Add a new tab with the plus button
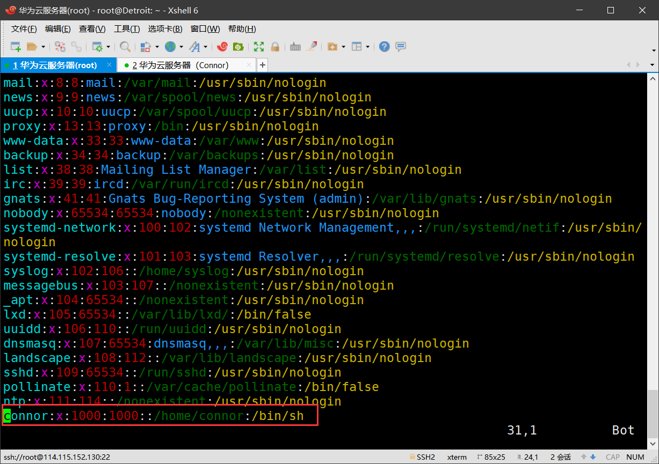659x464 pixels. 263,65
